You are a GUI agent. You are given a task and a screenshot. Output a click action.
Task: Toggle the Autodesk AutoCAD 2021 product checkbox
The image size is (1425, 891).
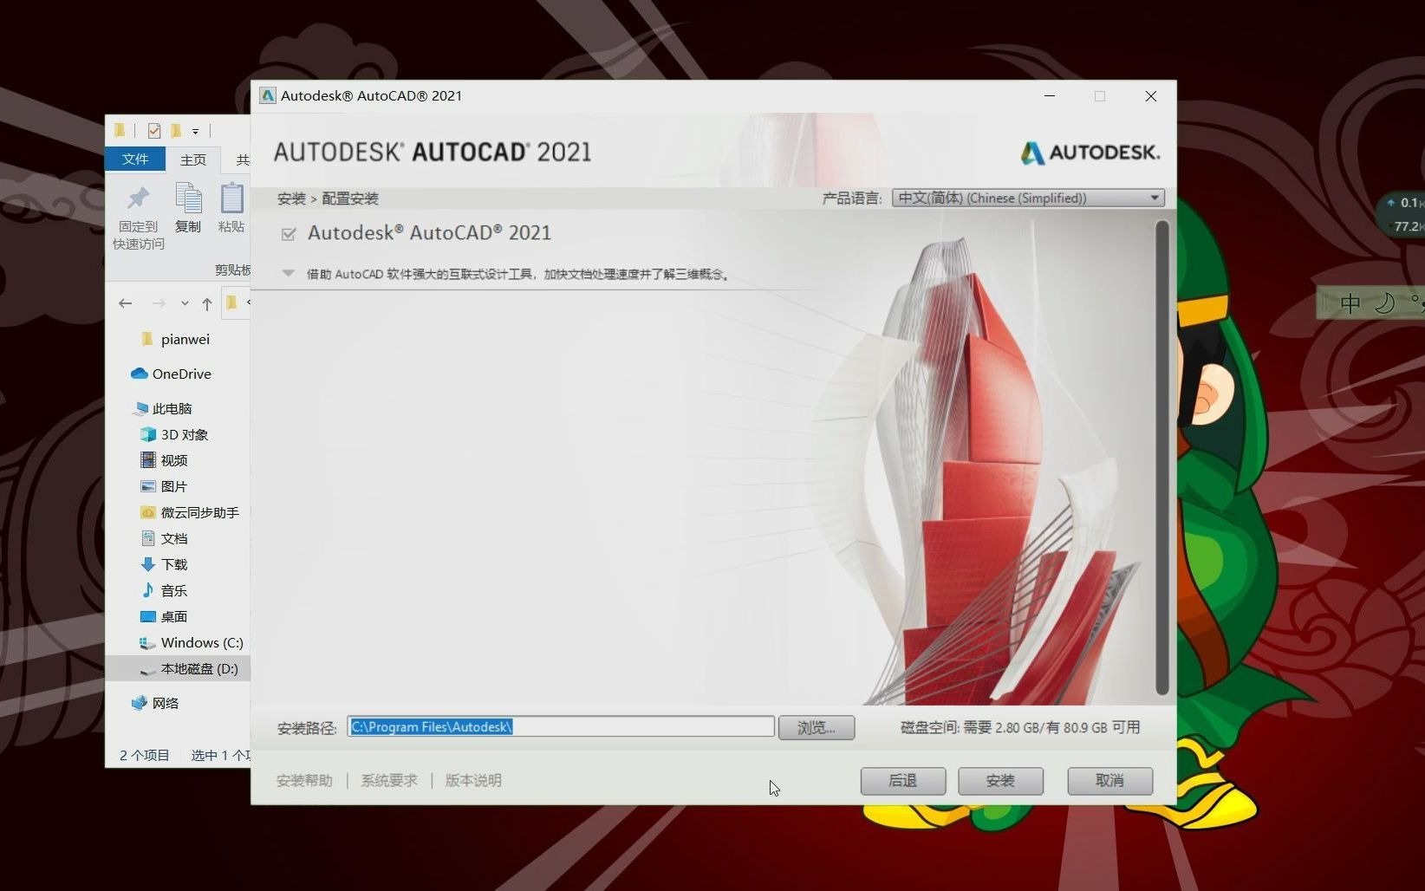pos(289,234)
